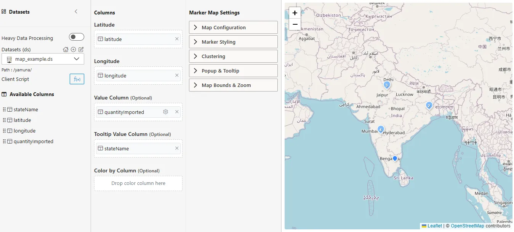
Task: Click the stateName column drag handle
Action: 5,109
